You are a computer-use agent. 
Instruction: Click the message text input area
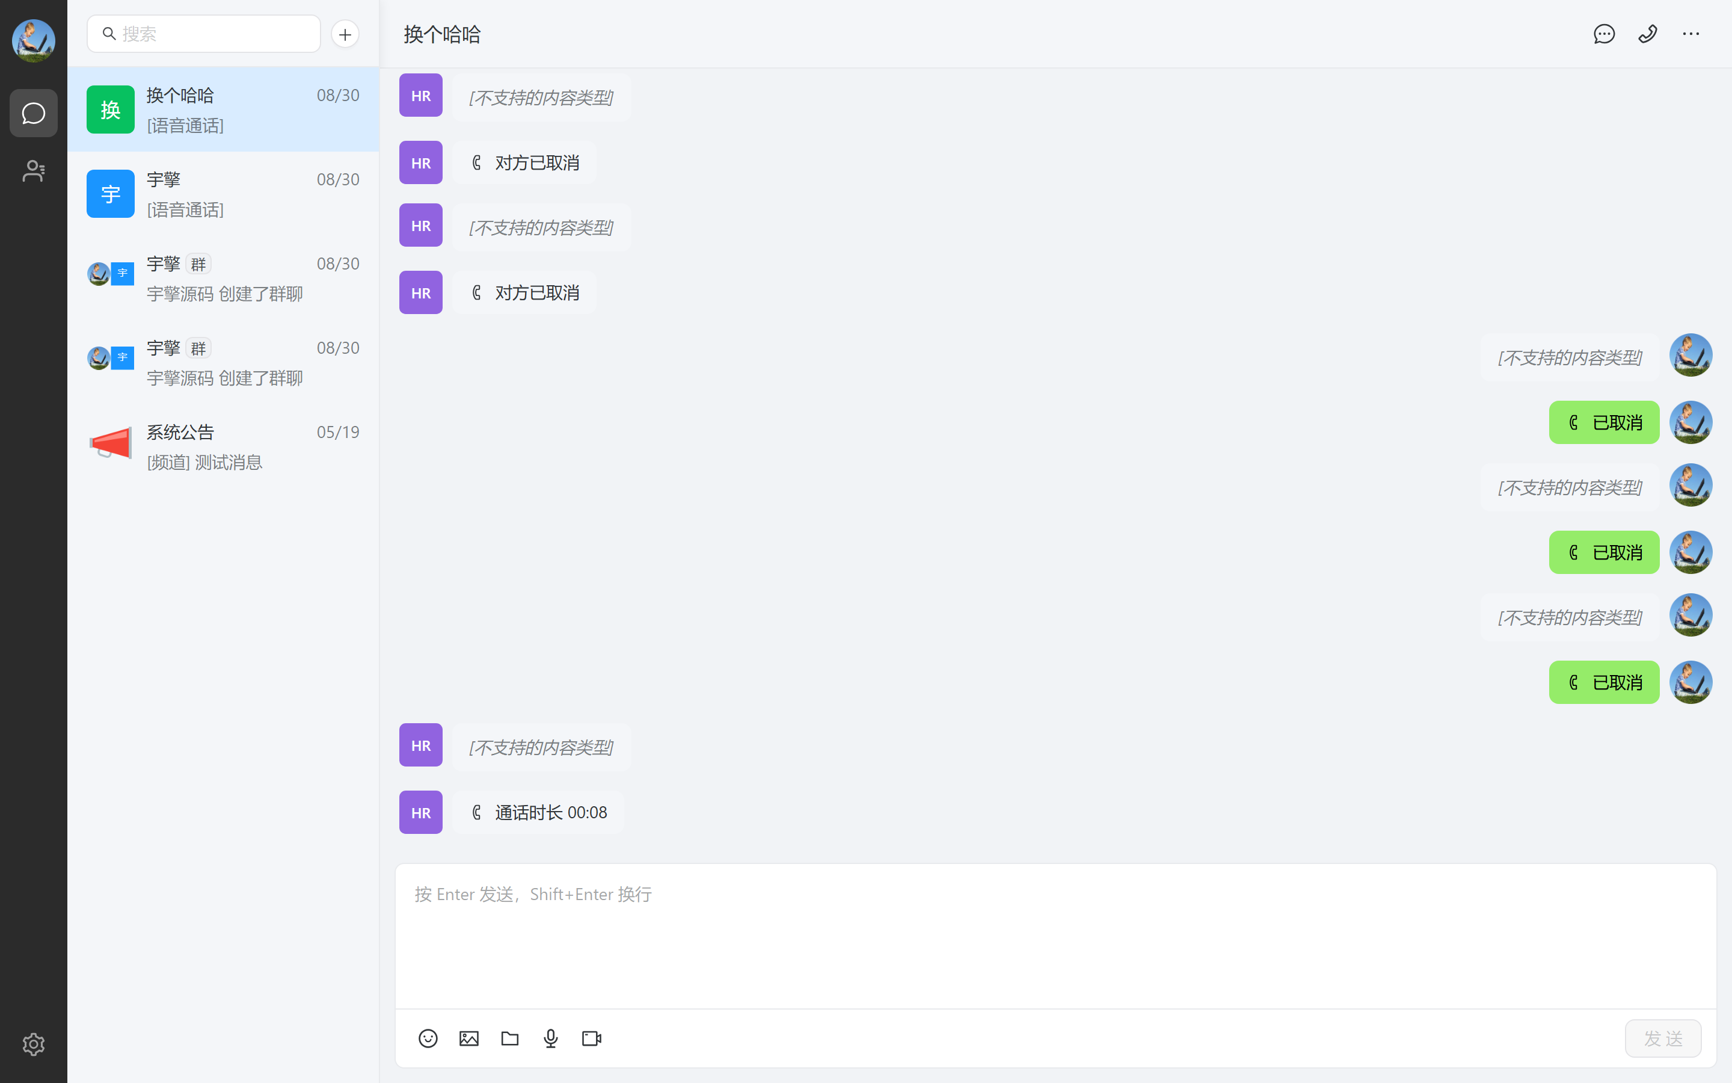(1055, 936)
